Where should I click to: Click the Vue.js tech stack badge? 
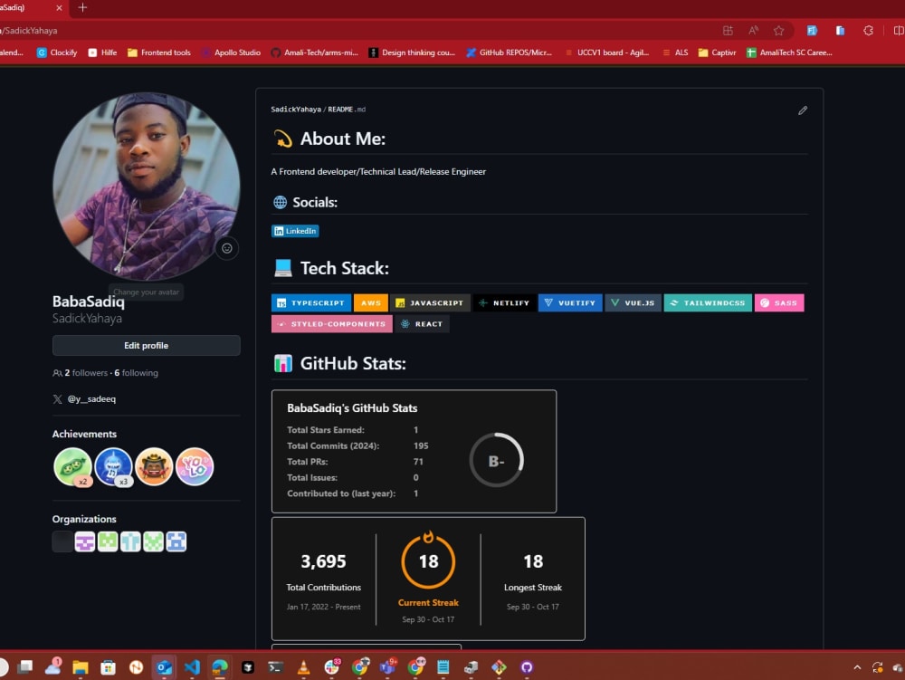tap(633, 302)
